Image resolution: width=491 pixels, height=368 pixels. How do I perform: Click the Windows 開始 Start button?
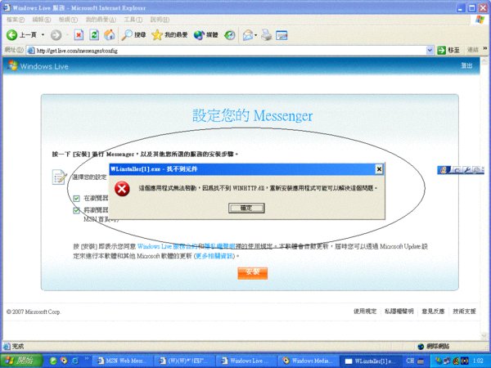point(21,361)
